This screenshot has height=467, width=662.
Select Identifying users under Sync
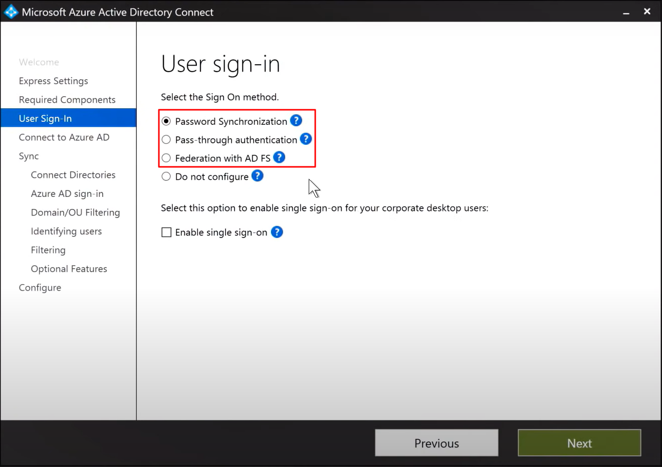(66, 231)
